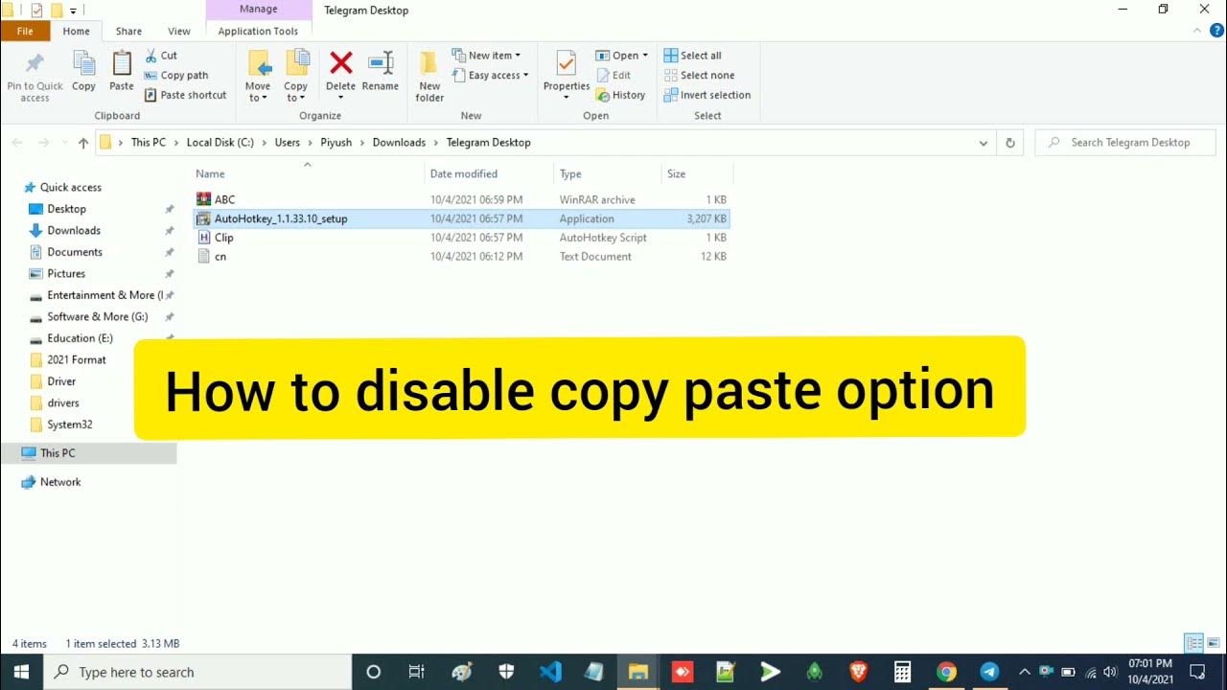Open Windows Security shield in taskbar

point(506,672)
